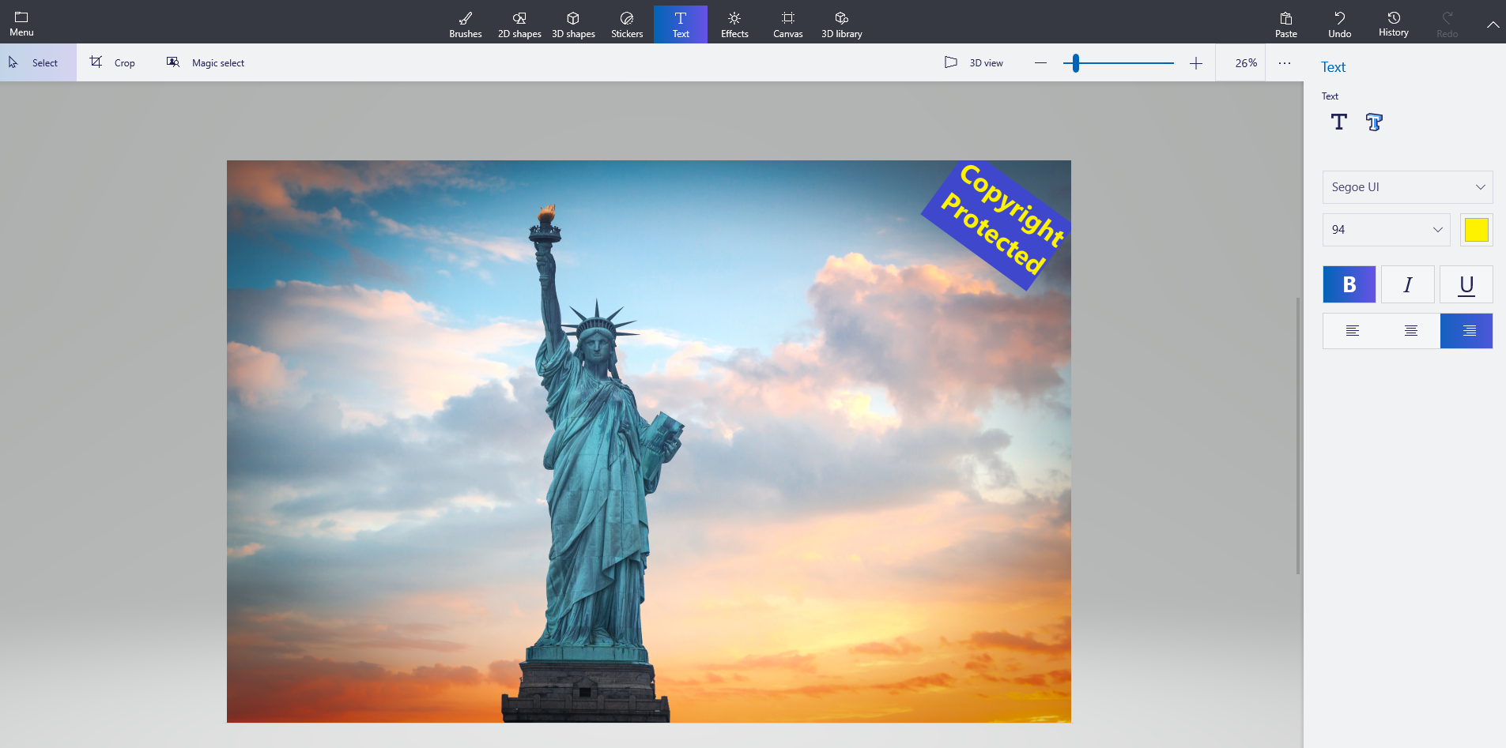Collapse the top toolbar with chevron
Viewport: 1506px width, 748px height.
(1493, 24)
